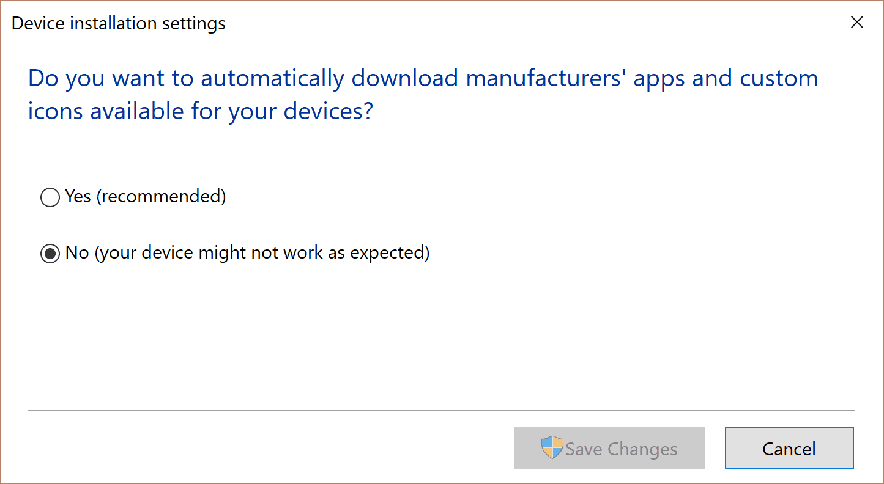Click the Save Changes button
Image resolution: width=884 pixels, height=484 pixels.
(609, 448)
